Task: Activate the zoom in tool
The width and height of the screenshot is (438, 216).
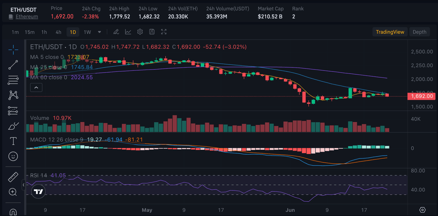Action: [x=13, y=192]
